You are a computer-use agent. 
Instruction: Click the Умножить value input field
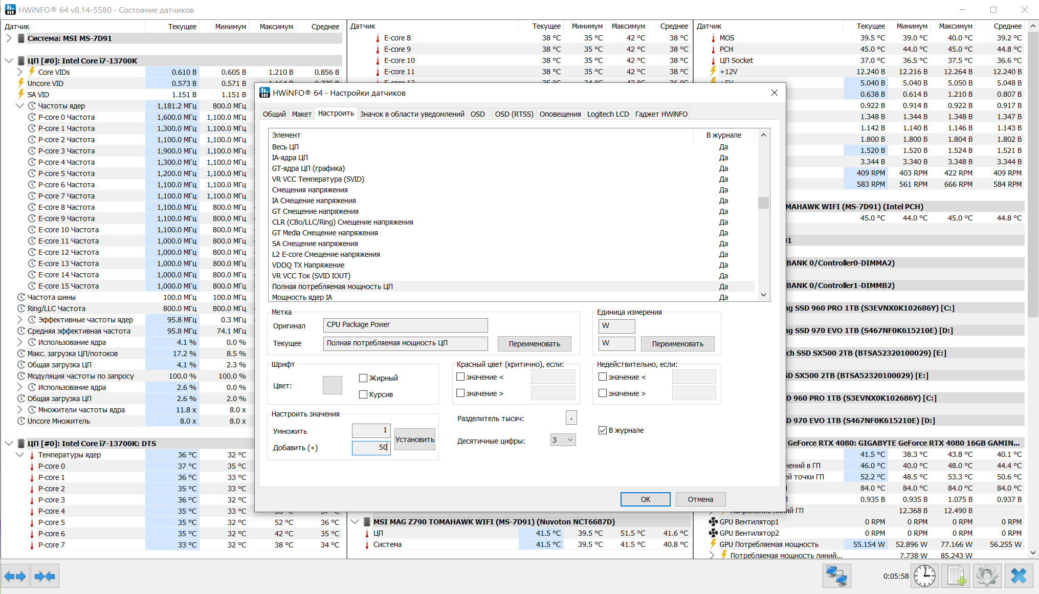tap(371, 431)
